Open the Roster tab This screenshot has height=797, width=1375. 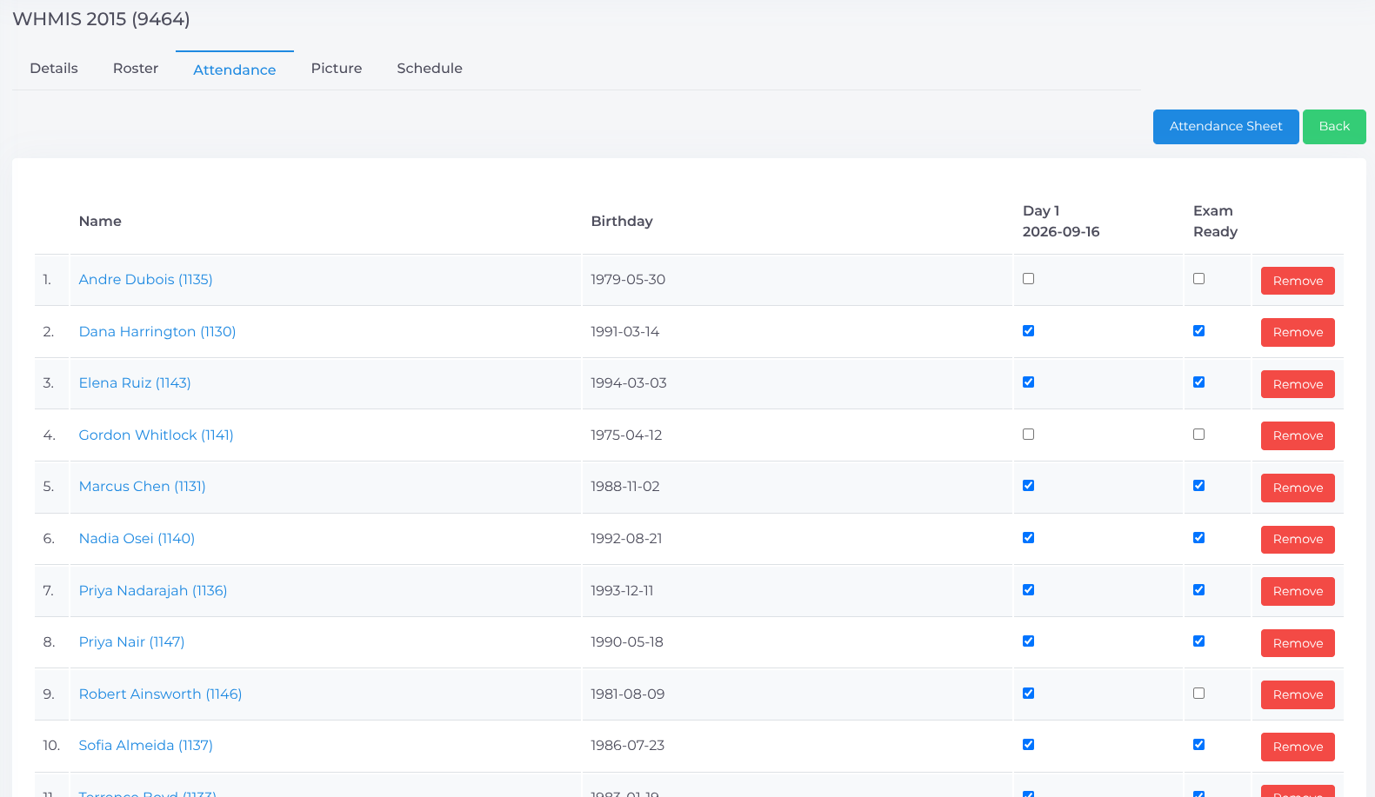136,69
